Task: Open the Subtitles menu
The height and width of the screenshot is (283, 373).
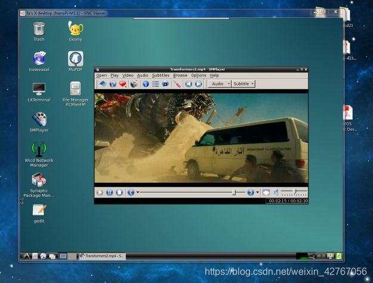Action: tap(161, 75)
